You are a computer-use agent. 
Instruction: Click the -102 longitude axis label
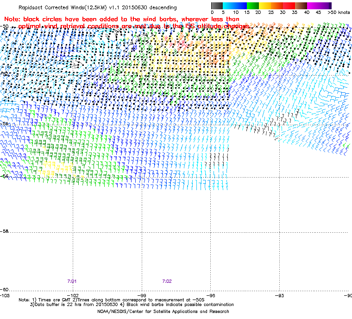[x=73, y=295]
